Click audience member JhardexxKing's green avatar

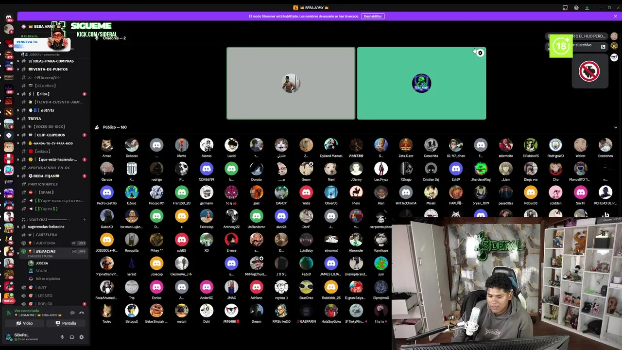(481, 169)
